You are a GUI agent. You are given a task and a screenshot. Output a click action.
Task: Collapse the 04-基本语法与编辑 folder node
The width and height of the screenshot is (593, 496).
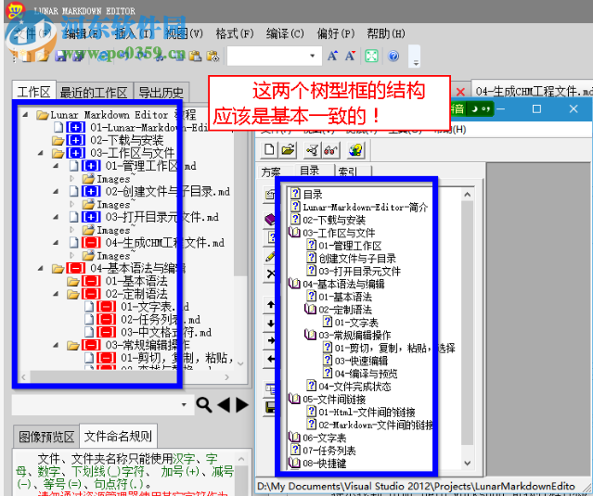pyautogui.click(x=41, y=268)
